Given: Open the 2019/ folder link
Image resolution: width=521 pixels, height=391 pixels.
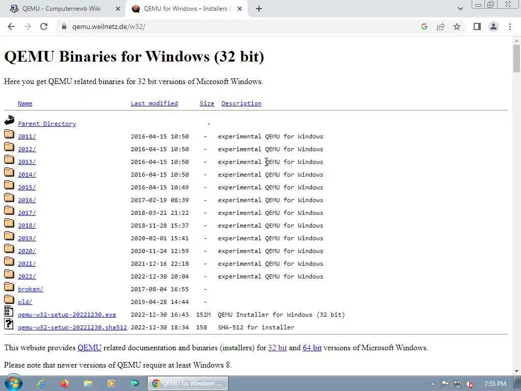Looking at the screenshot, I should pos(26,238).
